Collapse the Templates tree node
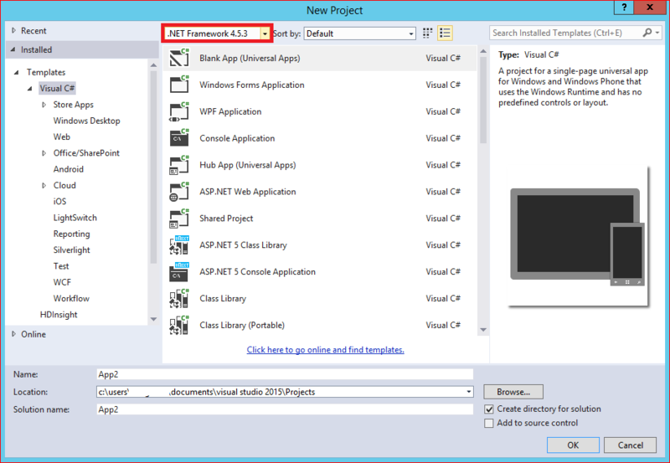Image resolution: width=670 pixels, height=463 pixels. click(16, 72)
